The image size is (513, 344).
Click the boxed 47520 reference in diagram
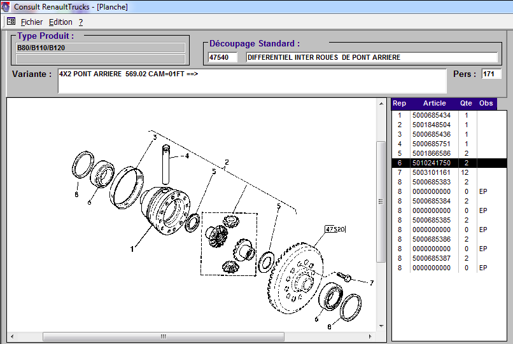pyautogui.click(x=334, y=230)
